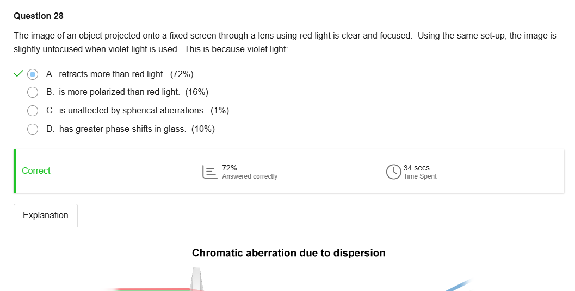The width and height of the screenshot is (575, 291).
Task: Click 'has greater phase shifts in glass' text
Action: 123,129
